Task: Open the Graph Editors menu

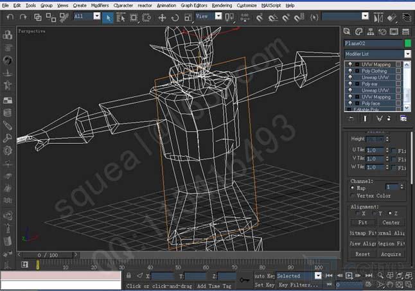Action: (194, 5)
